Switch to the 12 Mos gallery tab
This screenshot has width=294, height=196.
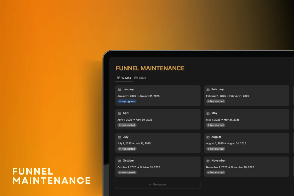(124, 78)
